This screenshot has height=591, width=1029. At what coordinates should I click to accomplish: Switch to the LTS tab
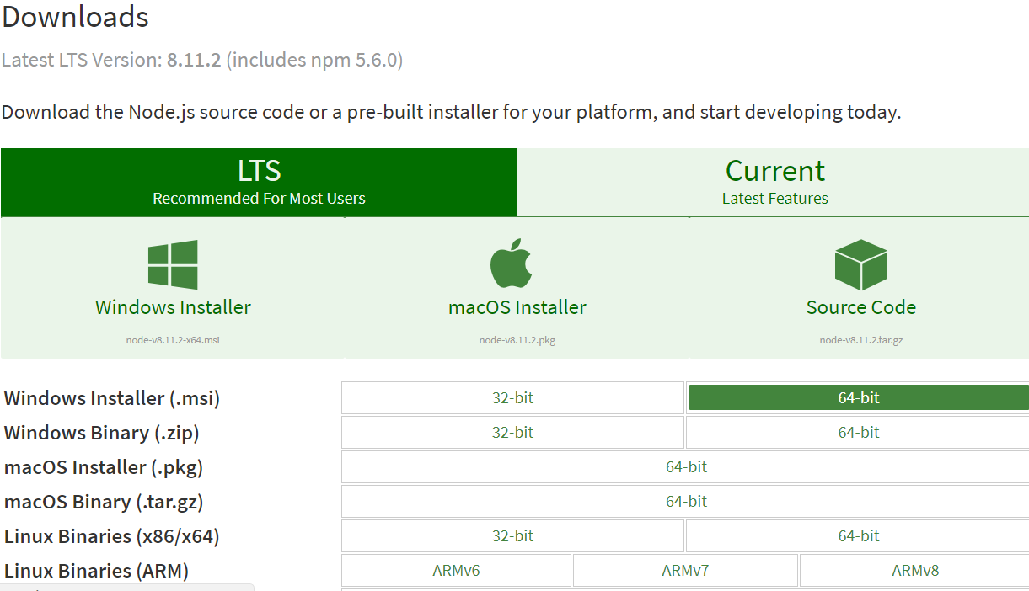coord(259,182)
